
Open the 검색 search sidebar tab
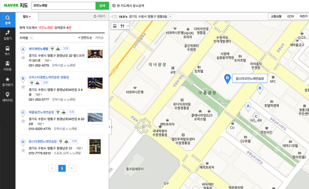[8, 20]
